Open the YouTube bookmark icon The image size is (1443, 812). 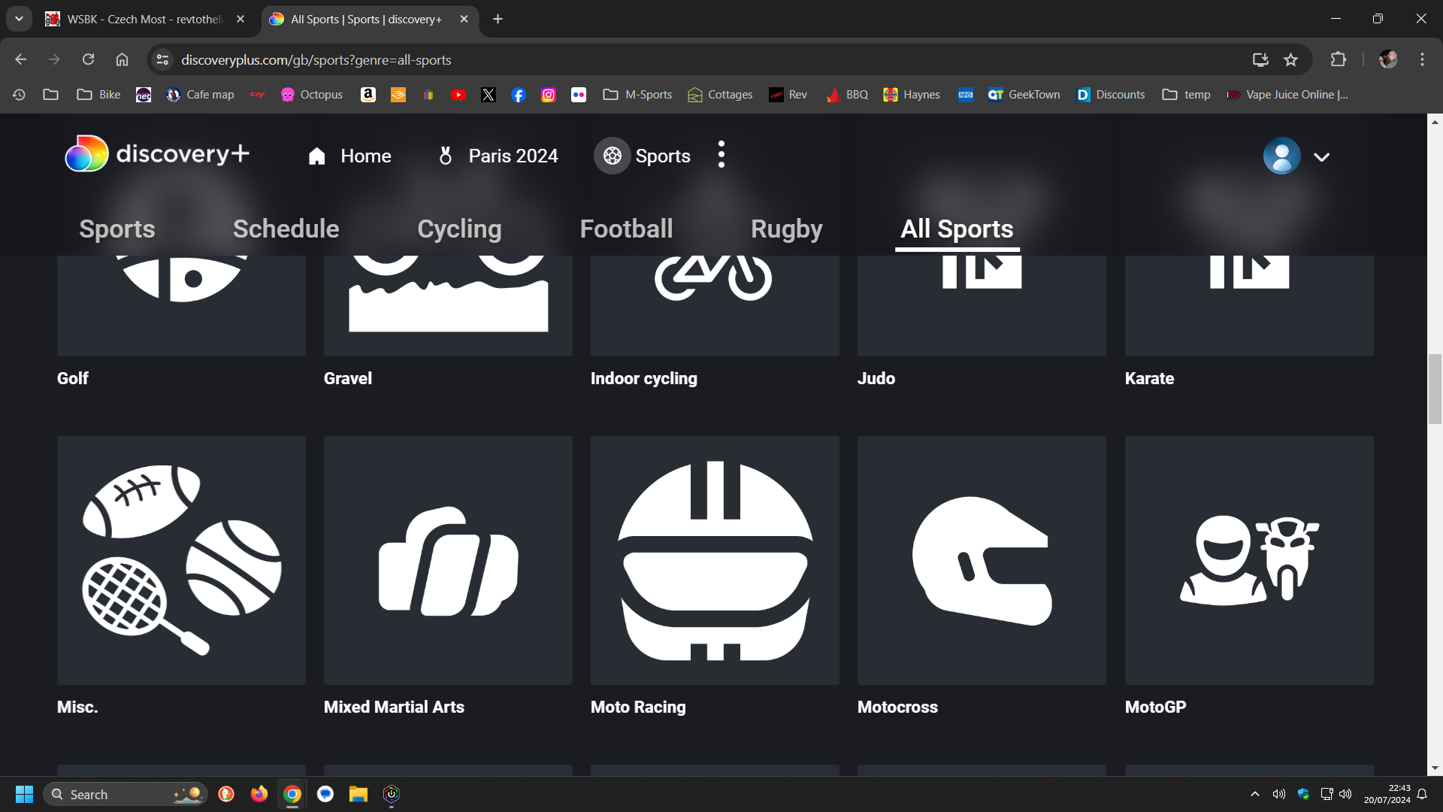click(x=458, y=95)
